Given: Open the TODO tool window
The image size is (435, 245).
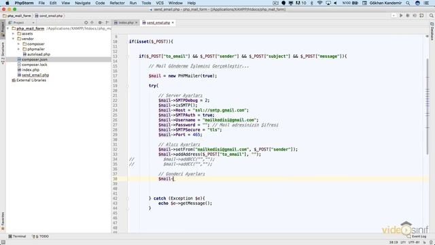Looking at the screenshot, I should pos(41,236).
